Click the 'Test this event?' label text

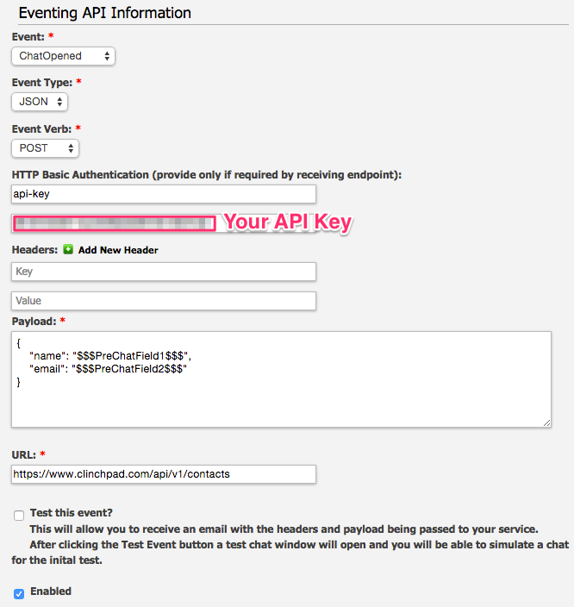click(71, 512)
